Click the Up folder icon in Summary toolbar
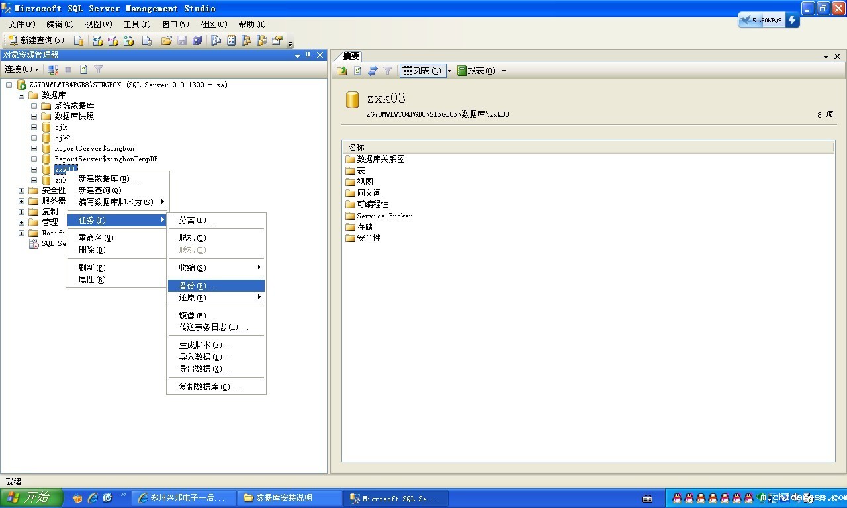Screen dimensions: 847x508 (342, 71)
